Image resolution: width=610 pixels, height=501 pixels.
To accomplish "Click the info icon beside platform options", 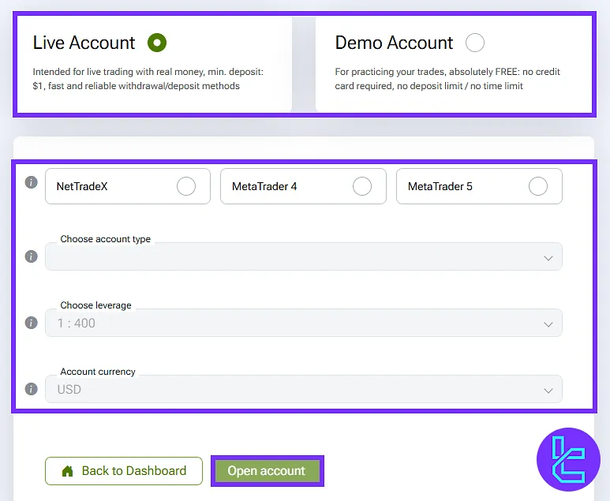I will click(31, 182).
